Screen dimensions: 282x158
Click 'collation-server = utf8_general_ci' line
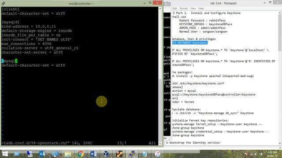coord(40,48)
